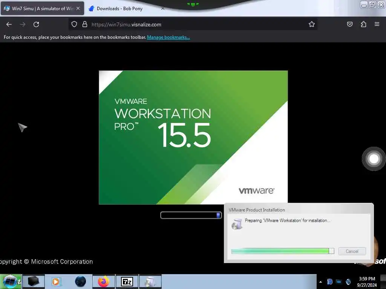This screenshot has width=386, height=289.
Task: Minimize the browser window
Action: tap(364, 5)
